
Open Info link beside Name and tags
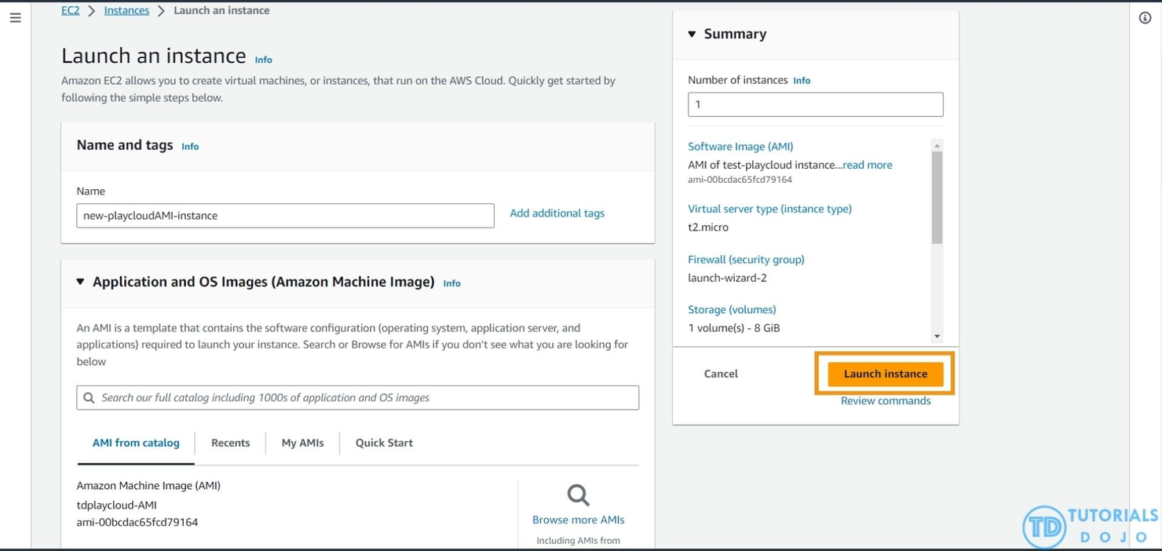pos(190,147)
